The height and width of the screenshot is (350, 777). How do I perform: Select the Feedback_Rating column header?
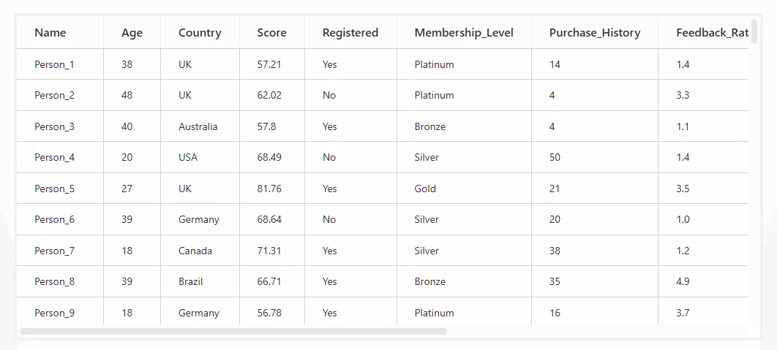[x=703, y=33]
